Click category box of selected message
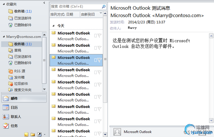 95,60
